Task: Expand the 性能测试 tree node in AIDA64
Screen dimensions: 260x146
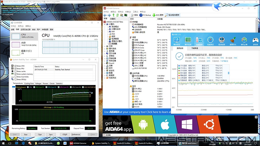Action: pyautogui.click(x=105, y=78)
